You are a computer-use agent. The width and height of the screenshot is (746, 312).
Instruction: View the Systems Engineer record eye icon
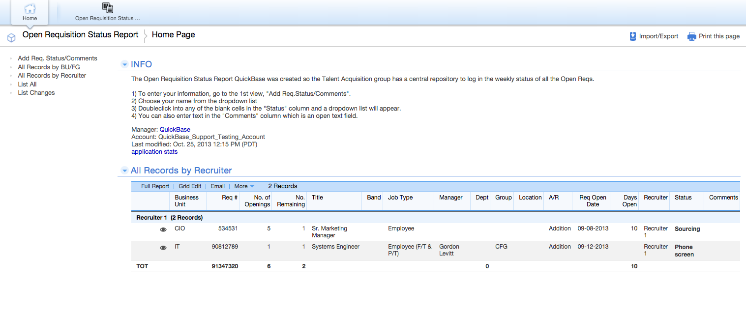click(163, 248)
